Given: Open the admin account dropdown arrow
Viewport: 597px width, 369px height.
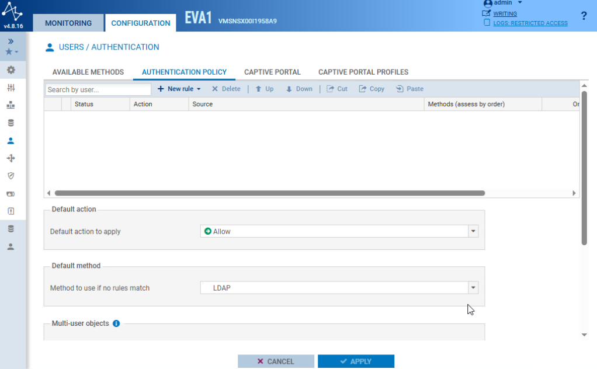Looking at the screenshot, I should (520, 3).
